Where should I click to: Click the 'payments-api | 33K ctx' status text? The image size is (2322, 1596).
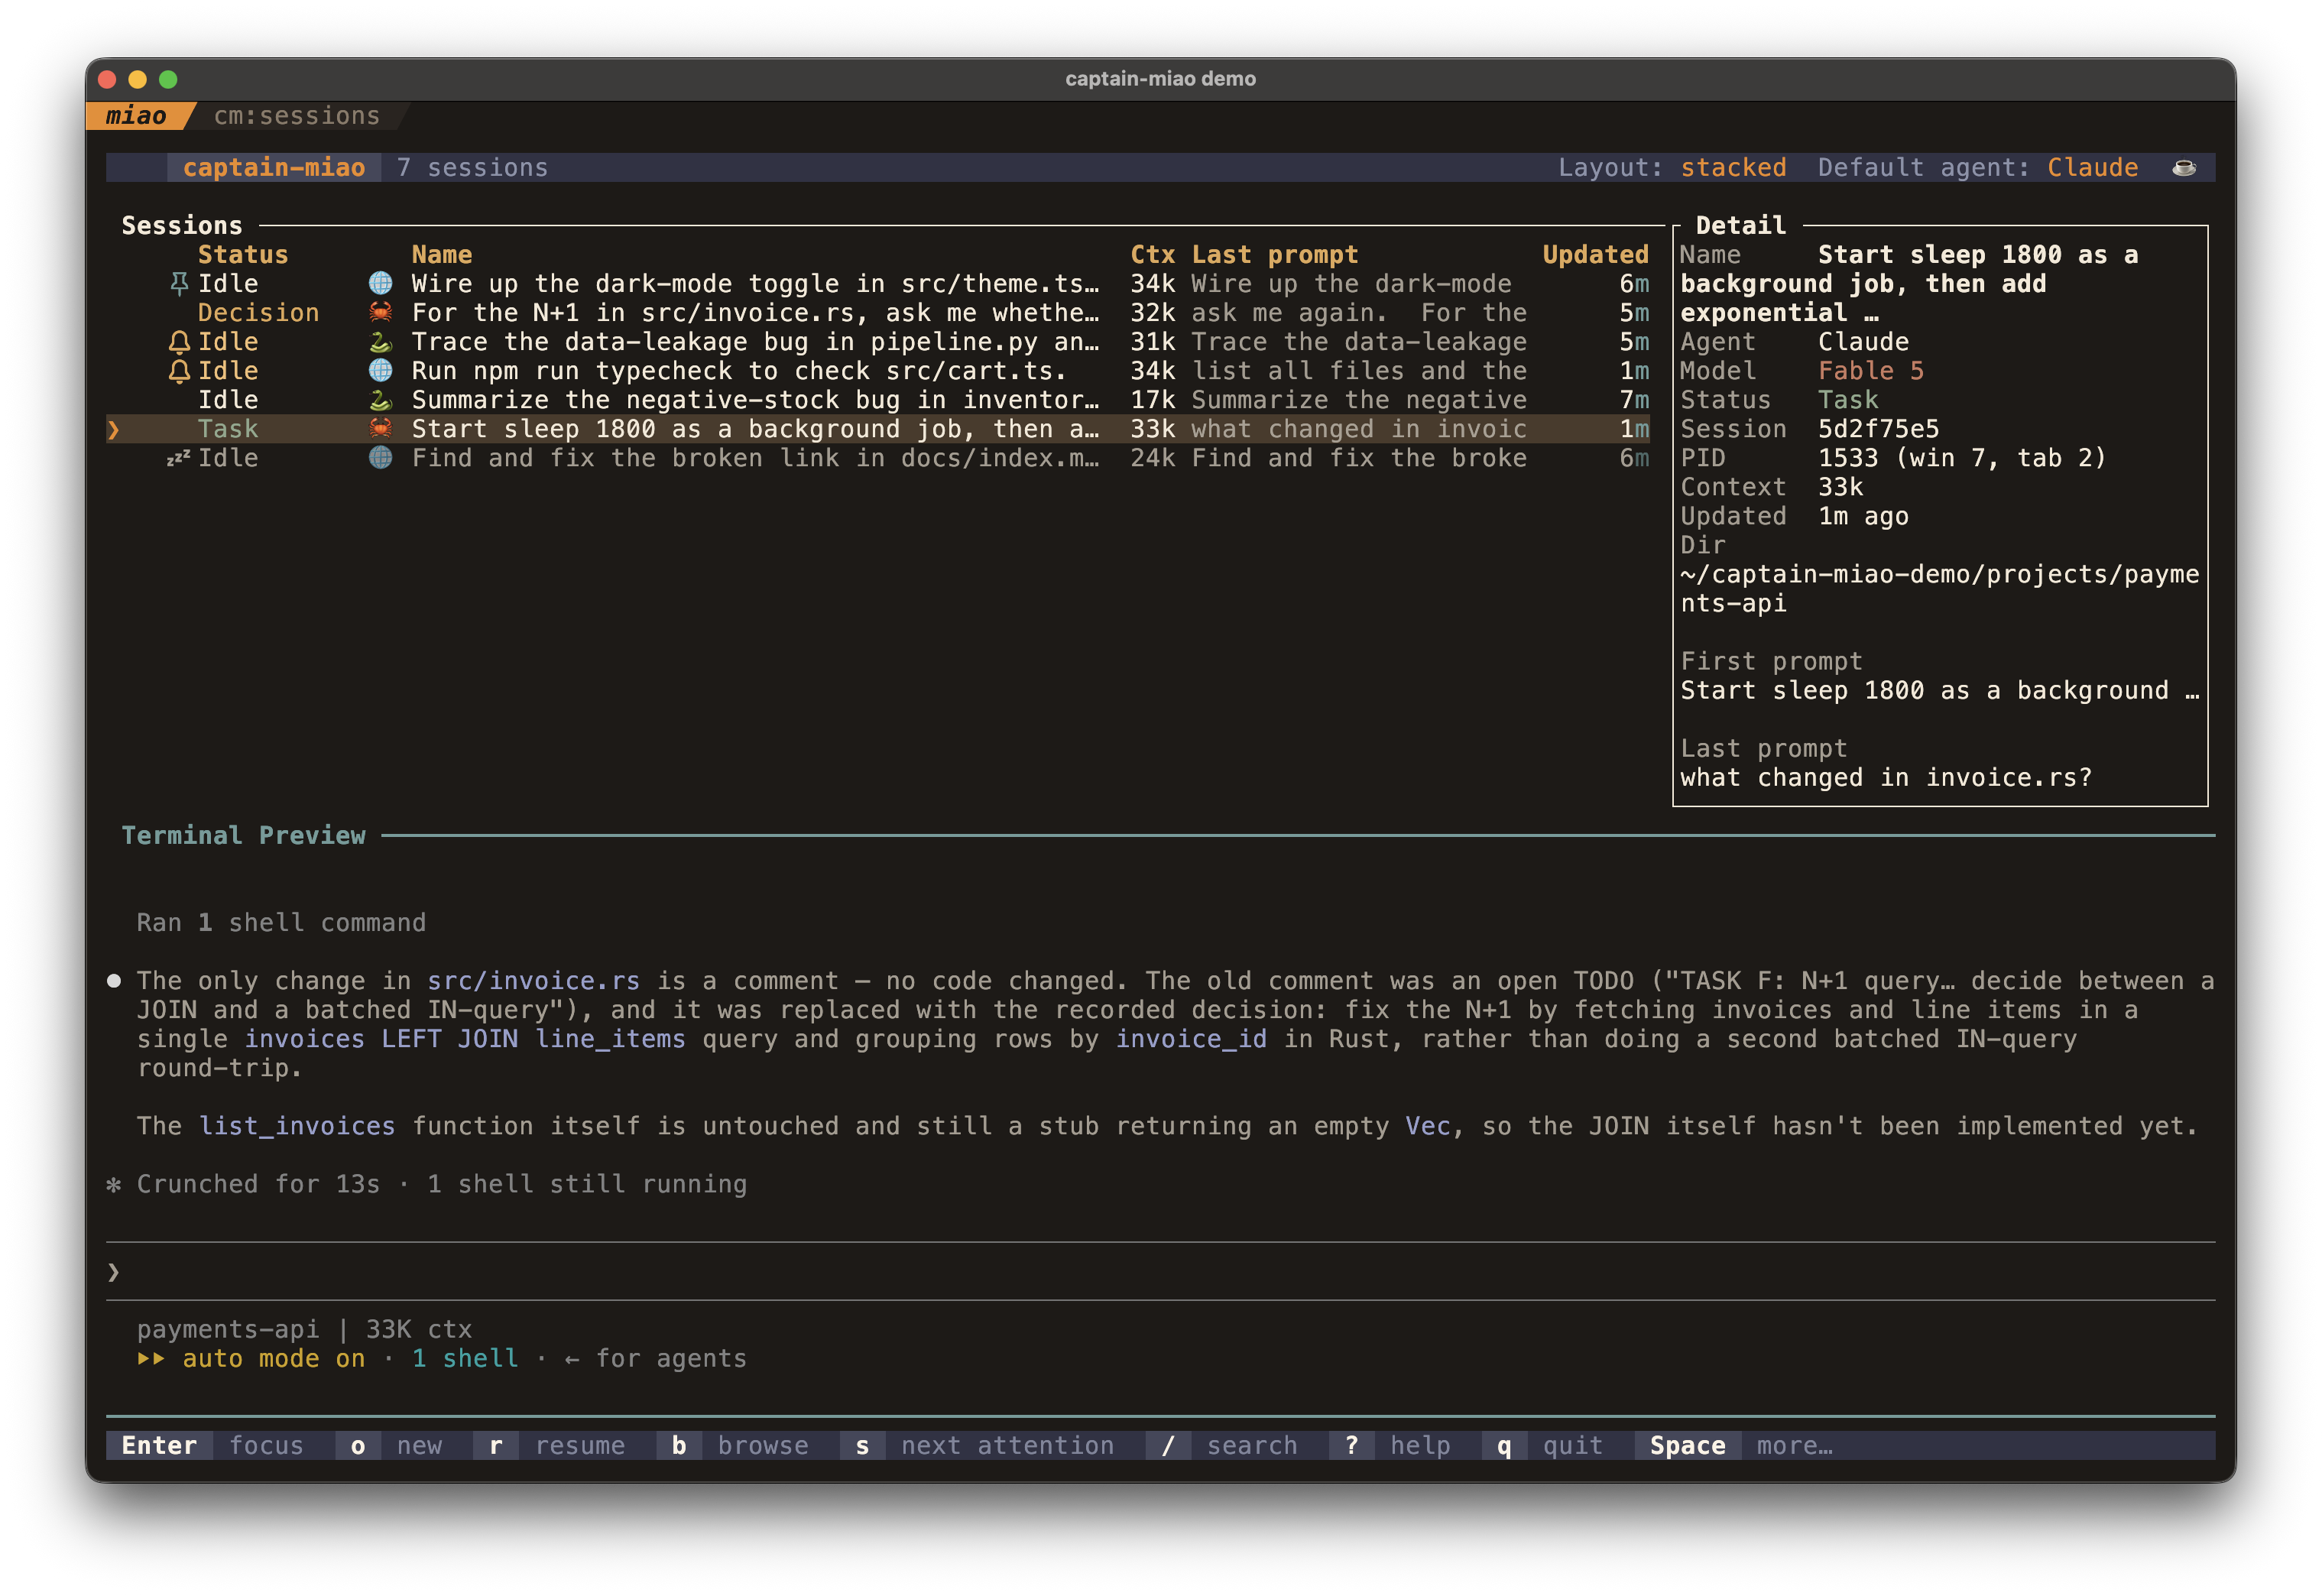click(304, 1329)
